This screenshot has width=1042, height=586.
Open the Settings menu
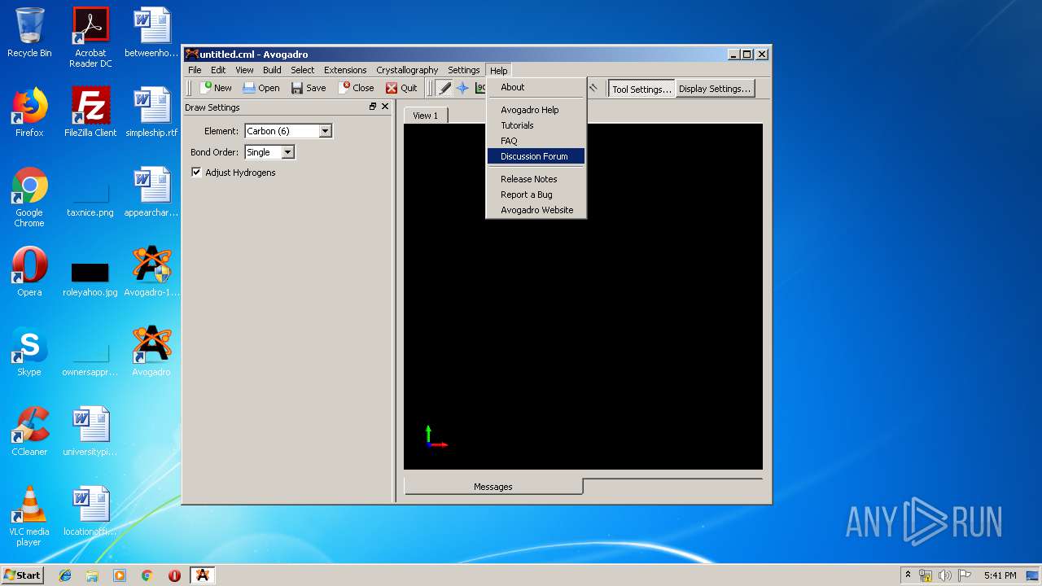tap(463, 70)
